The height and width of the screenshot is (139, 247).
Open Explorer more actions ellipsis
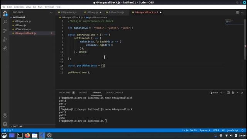pyautogui.click(x=51, y=12)
